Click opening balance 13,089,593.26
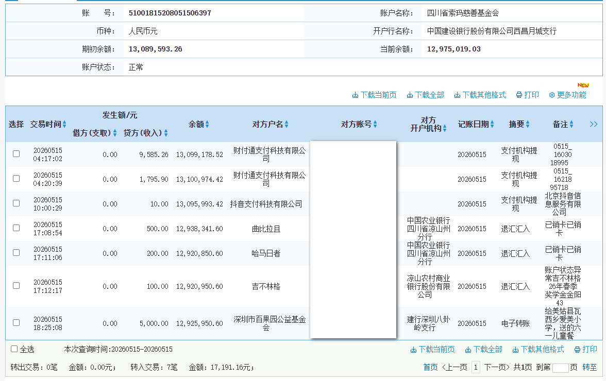Screen dimensions: 606x381 pyautogui.click(x=156, y=49)
